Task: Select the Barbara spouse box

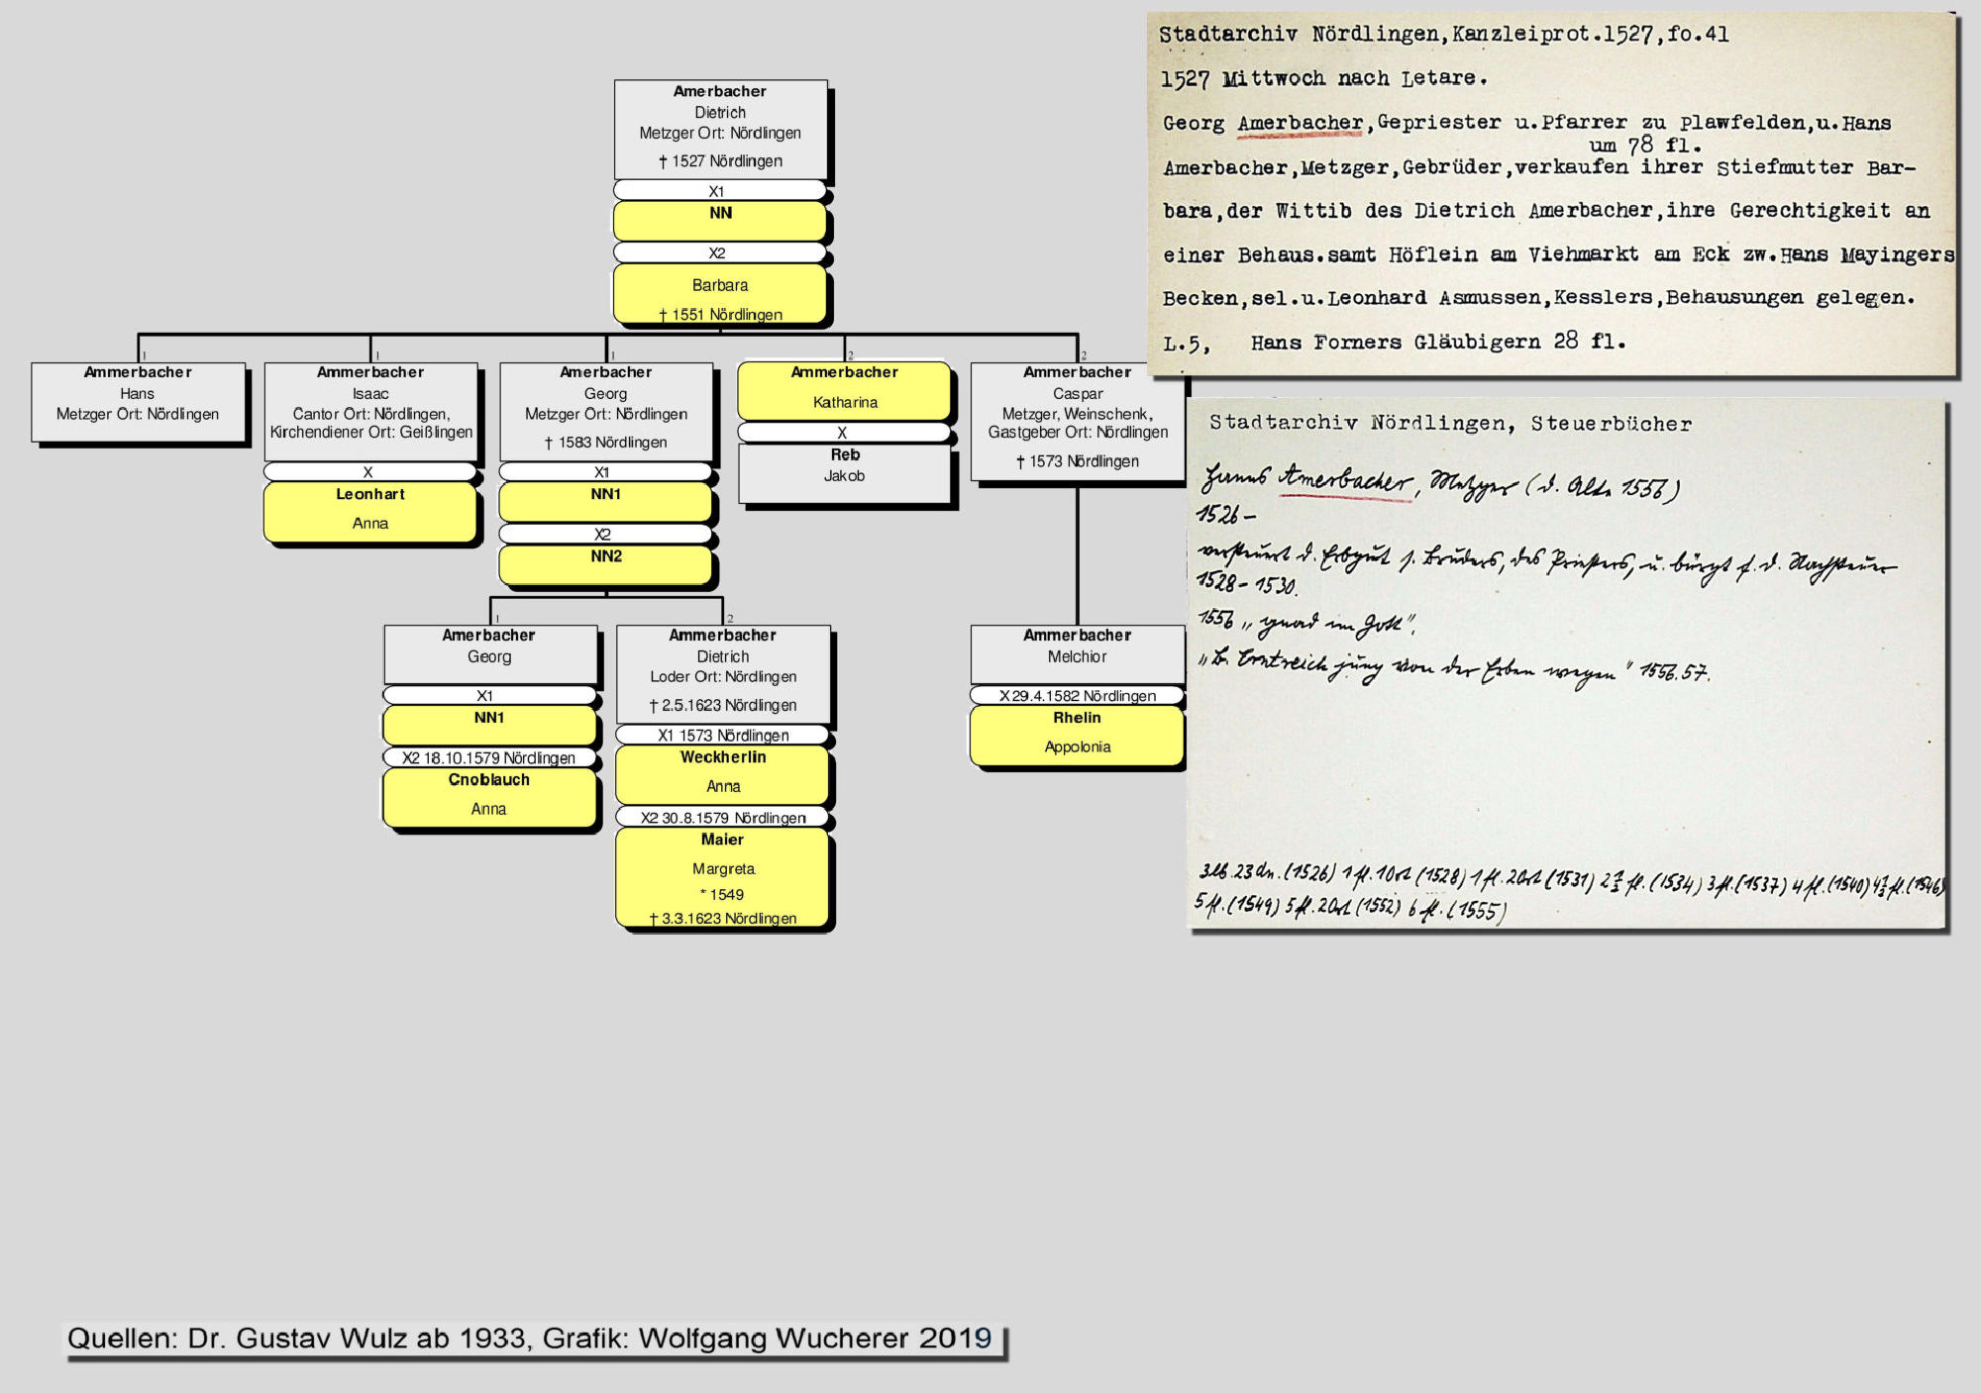Action: [x=720, y=294]
